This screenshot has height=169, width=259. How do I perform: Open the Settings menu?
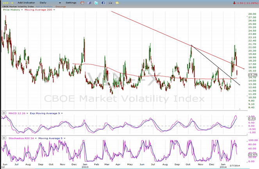(x=71, y=3)
